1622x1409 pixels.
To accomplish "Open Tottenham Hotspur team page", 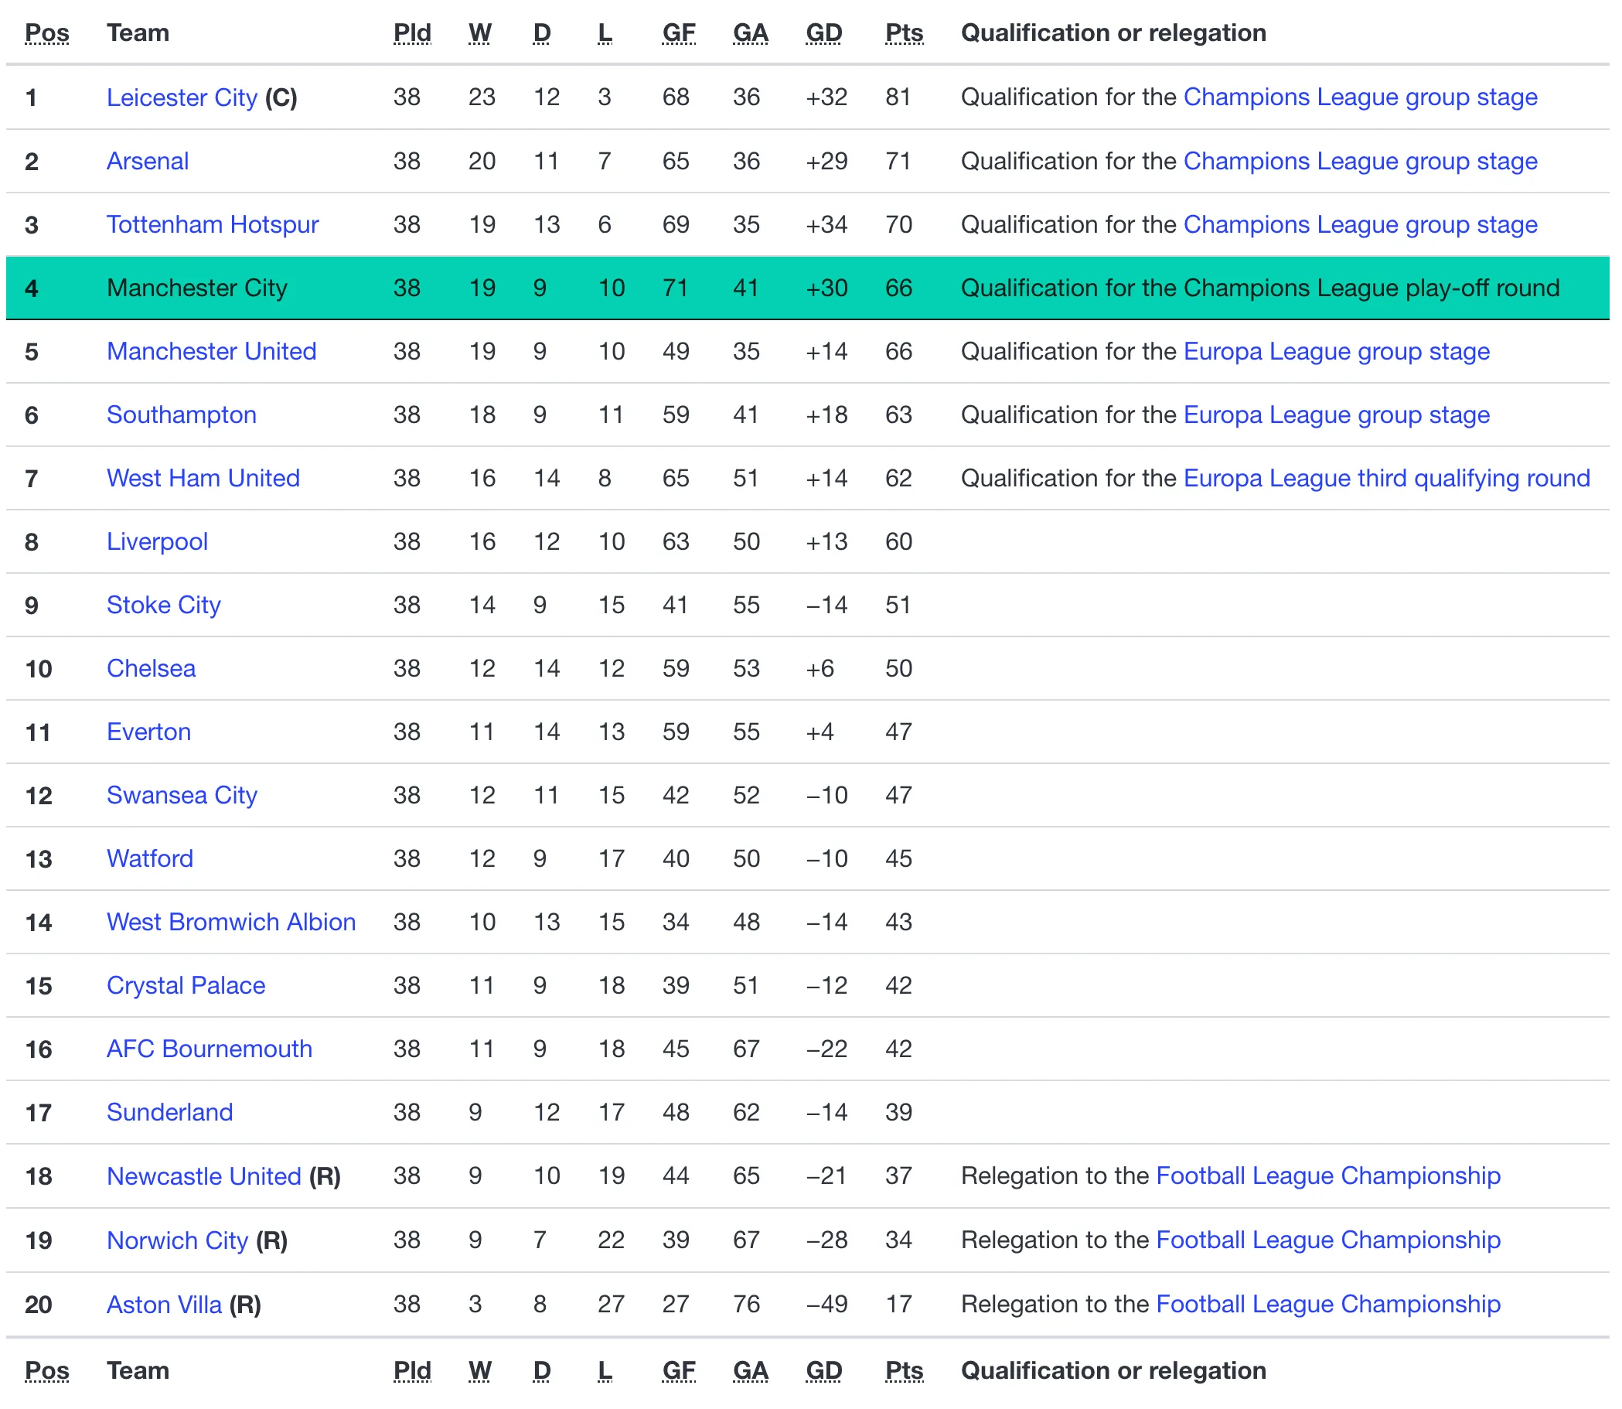I will click(x=212, y=225).
